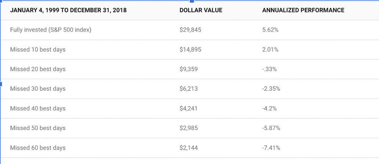Click the 2.01% annualized performance value

tap(270, 50)
